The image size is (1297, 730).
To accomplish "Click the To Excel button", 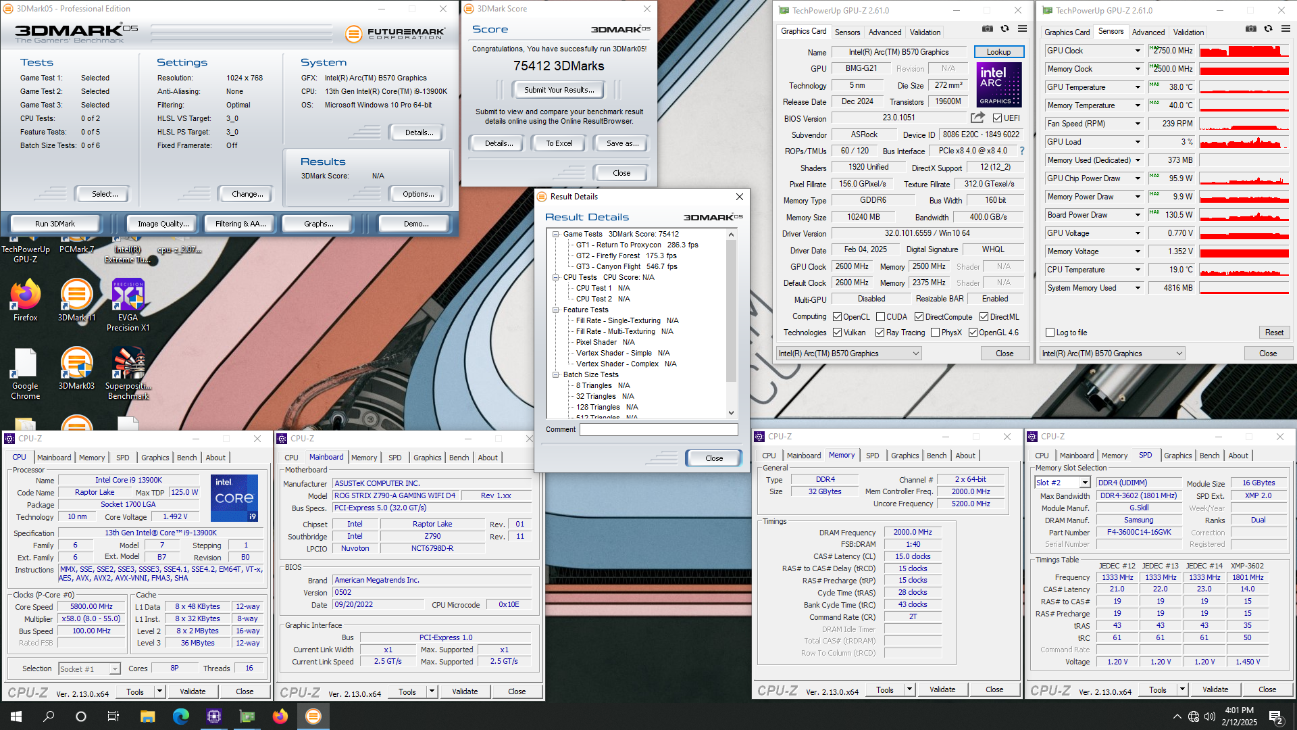I will click(x=559, y=143).
